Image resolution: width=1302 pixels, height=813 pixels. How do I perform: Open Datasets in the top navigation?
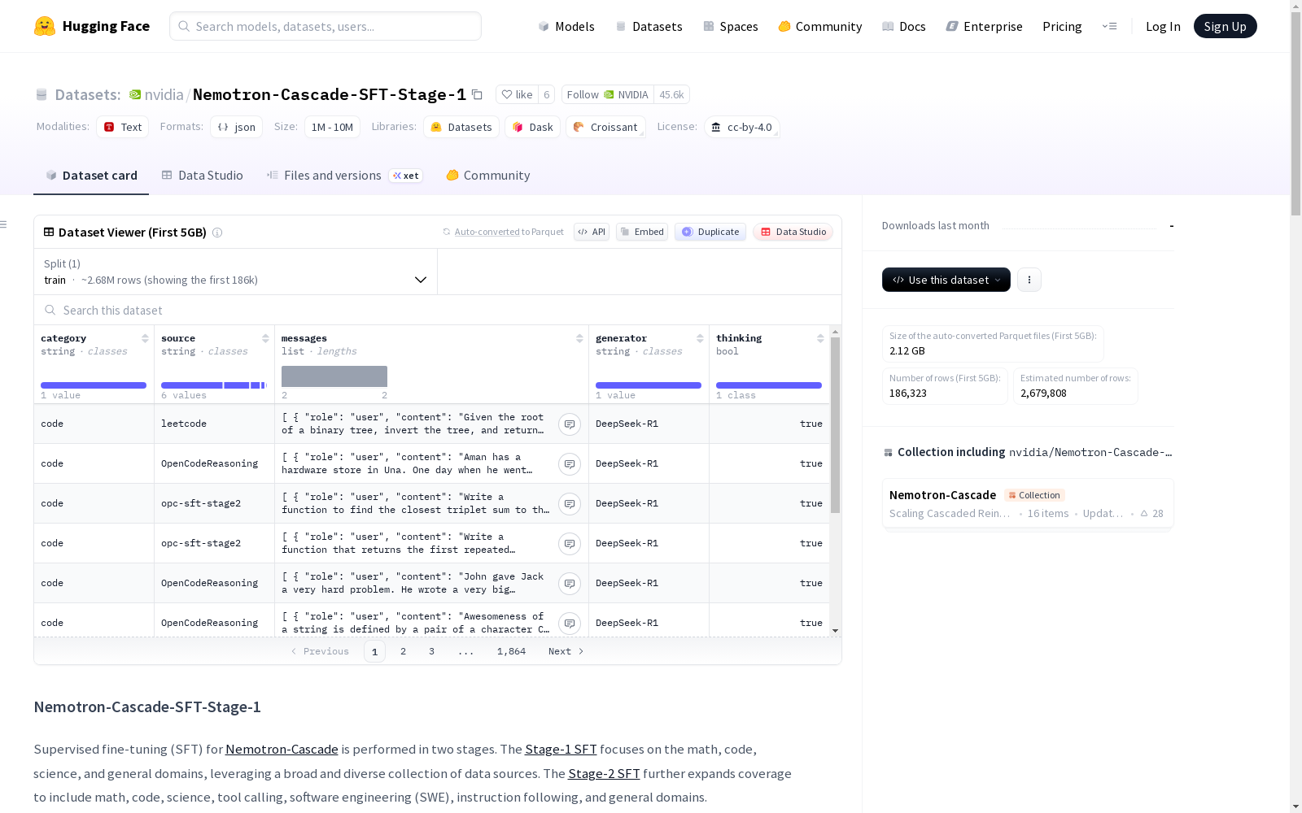pyautogui.click(x=649, y=26)
